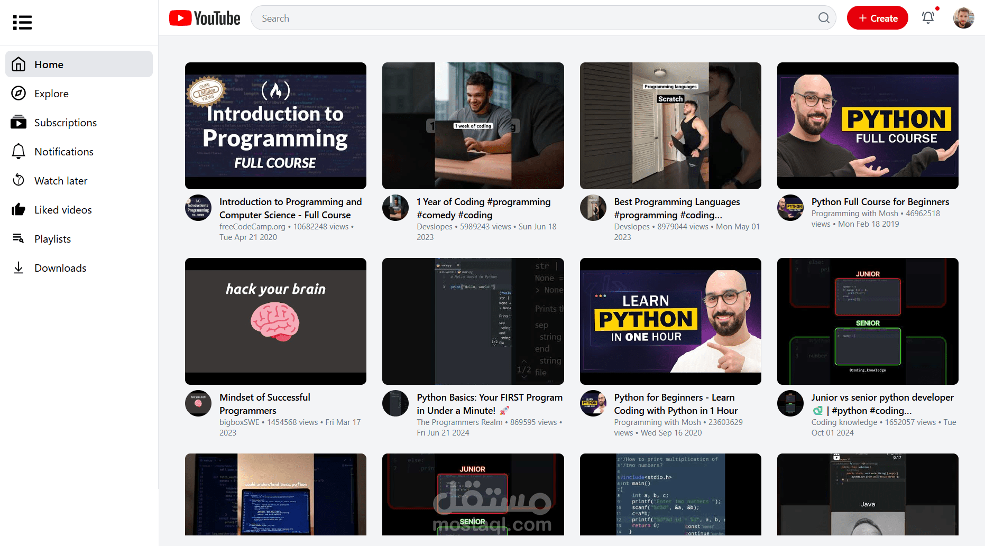
Task: Open Mindset of Successful Programmers title
Action: click(x=265, y=404)
